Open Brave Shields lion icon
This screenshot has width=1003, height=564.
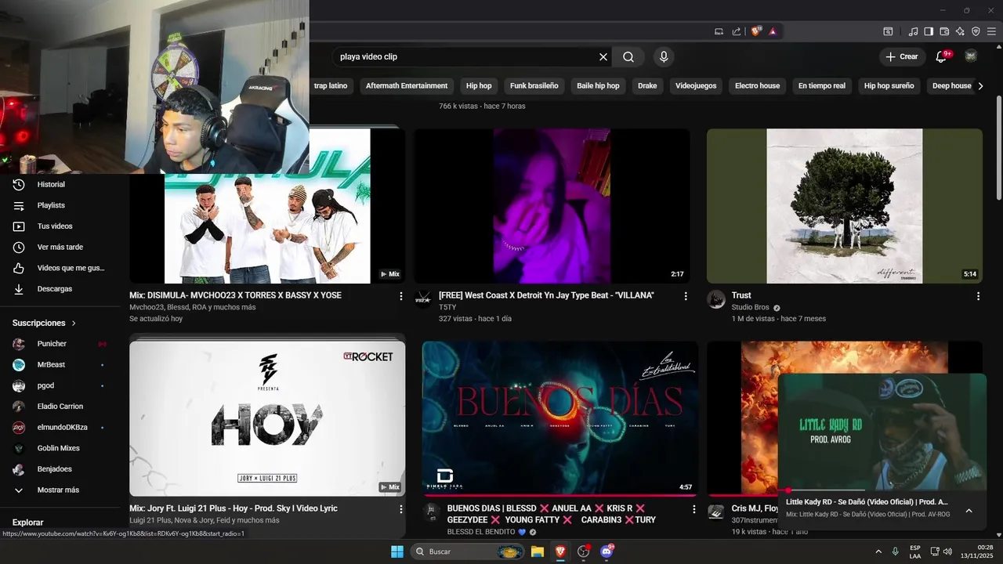756,31
